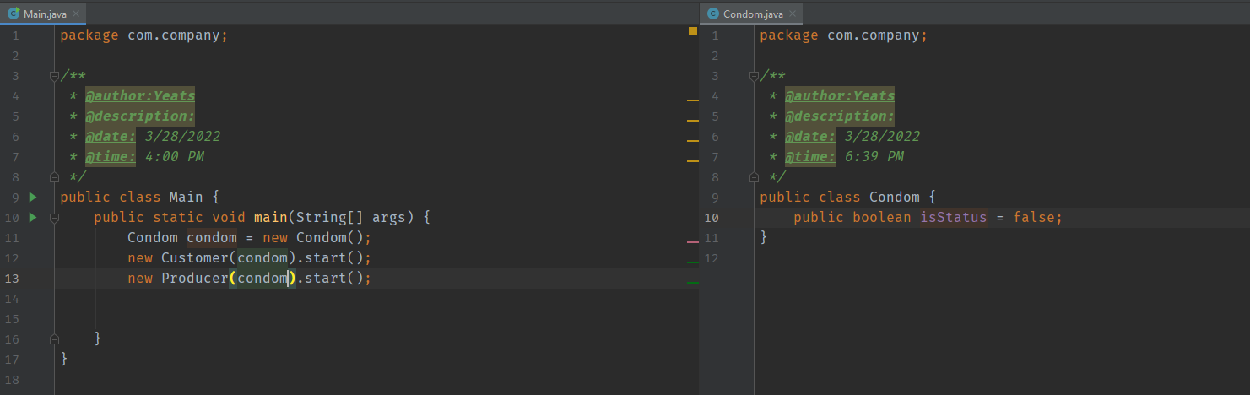1250x395 pixels.
Task: Click '@author:Yeats' tag in Condom.java
Action: 840,96
